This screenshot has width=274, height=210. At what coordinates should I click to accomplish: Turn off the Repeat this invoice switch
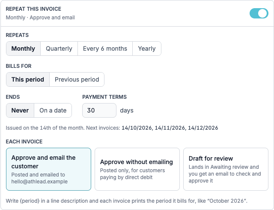point(259,13)
